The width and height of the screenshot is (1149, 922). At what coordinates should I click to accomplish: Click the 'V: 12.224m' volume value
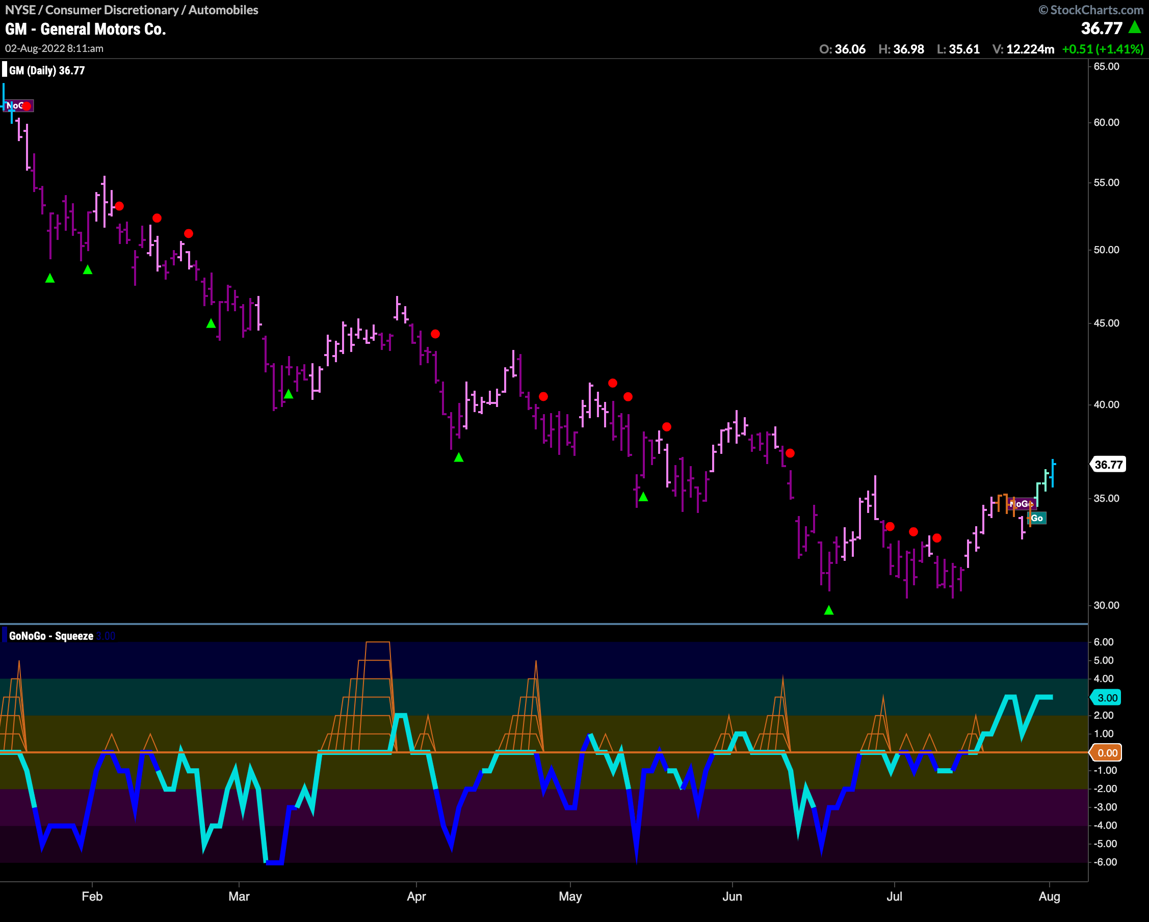pos(1023,49)
